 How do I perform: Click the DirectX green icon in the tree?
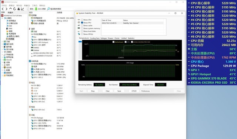[x=5, y=59]
